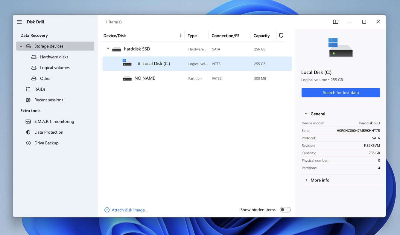Open Drive Backup tool
The width and height of the screenshot is (400, 235).
click(46, 143)
